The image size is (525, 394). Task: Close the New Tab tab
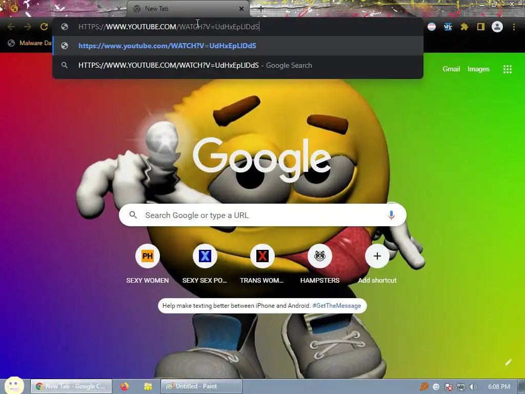241,9
